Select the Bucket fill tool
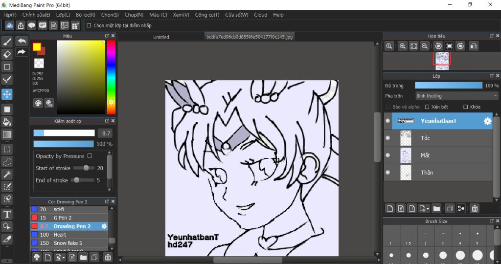The width and height of the screenshot is (501, 264). [7, 122]
